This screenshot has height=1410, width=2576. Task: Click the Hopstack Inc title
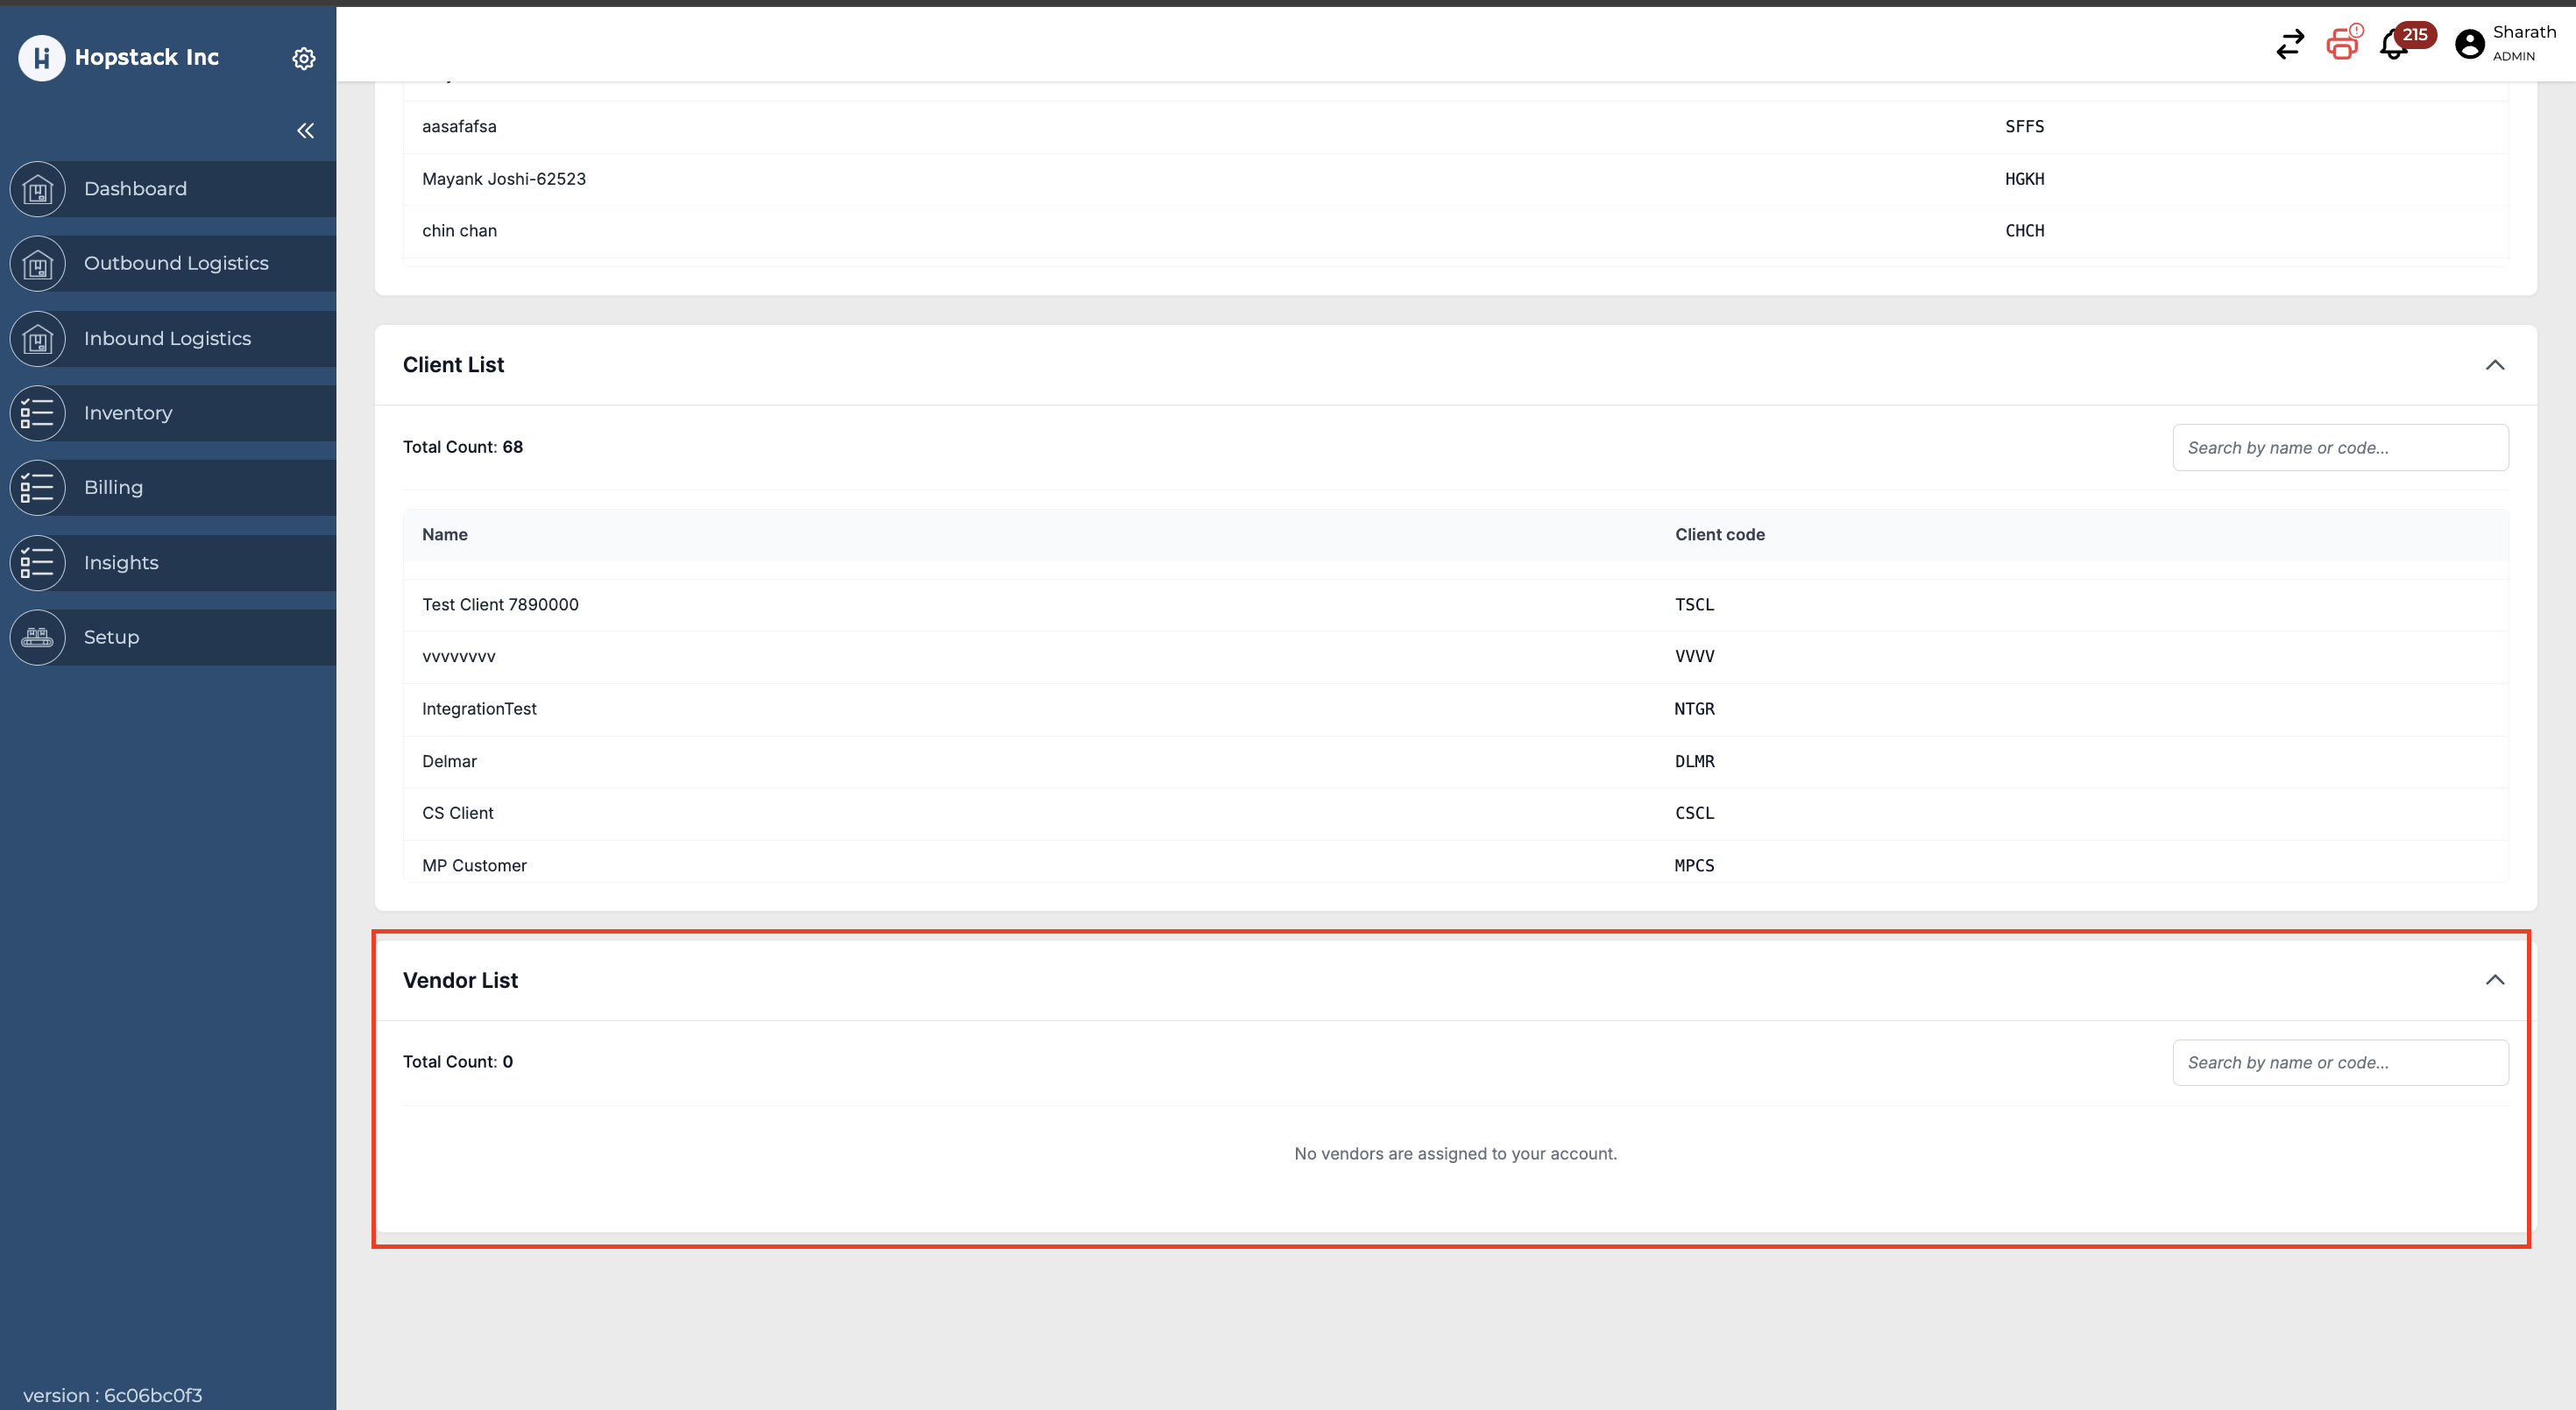tap(147, 58)
